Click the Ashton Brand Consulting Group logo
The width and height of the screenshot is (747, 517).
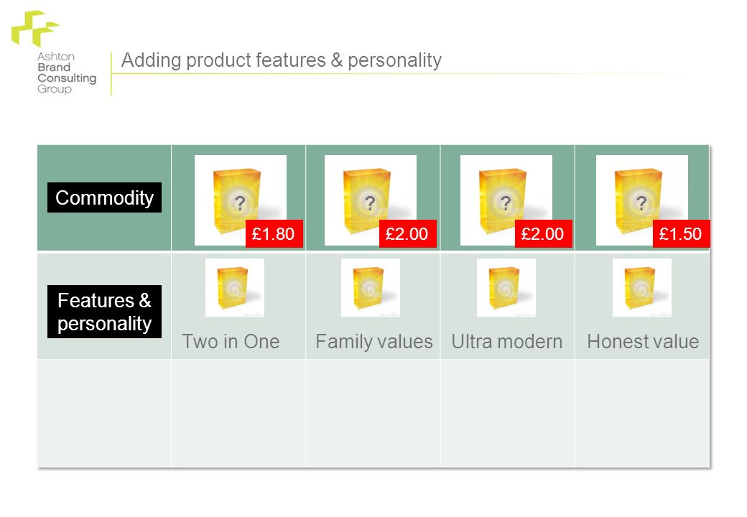[53, 52]
